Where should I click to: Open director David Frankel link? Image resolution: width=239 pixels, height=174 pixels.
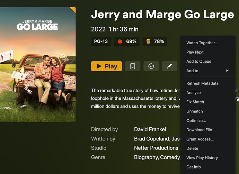click(150, 129)
